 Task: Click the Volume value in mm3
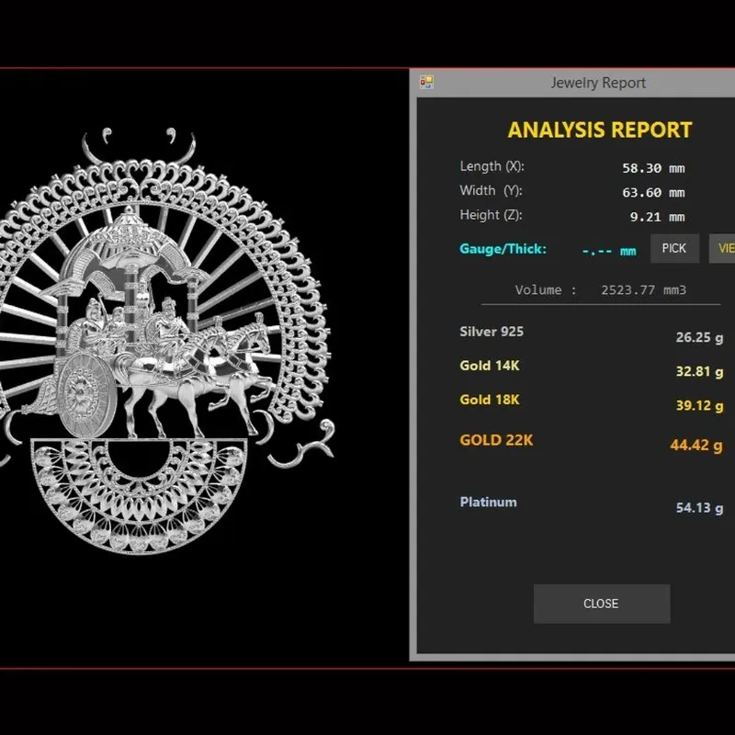tap(643, 290)
